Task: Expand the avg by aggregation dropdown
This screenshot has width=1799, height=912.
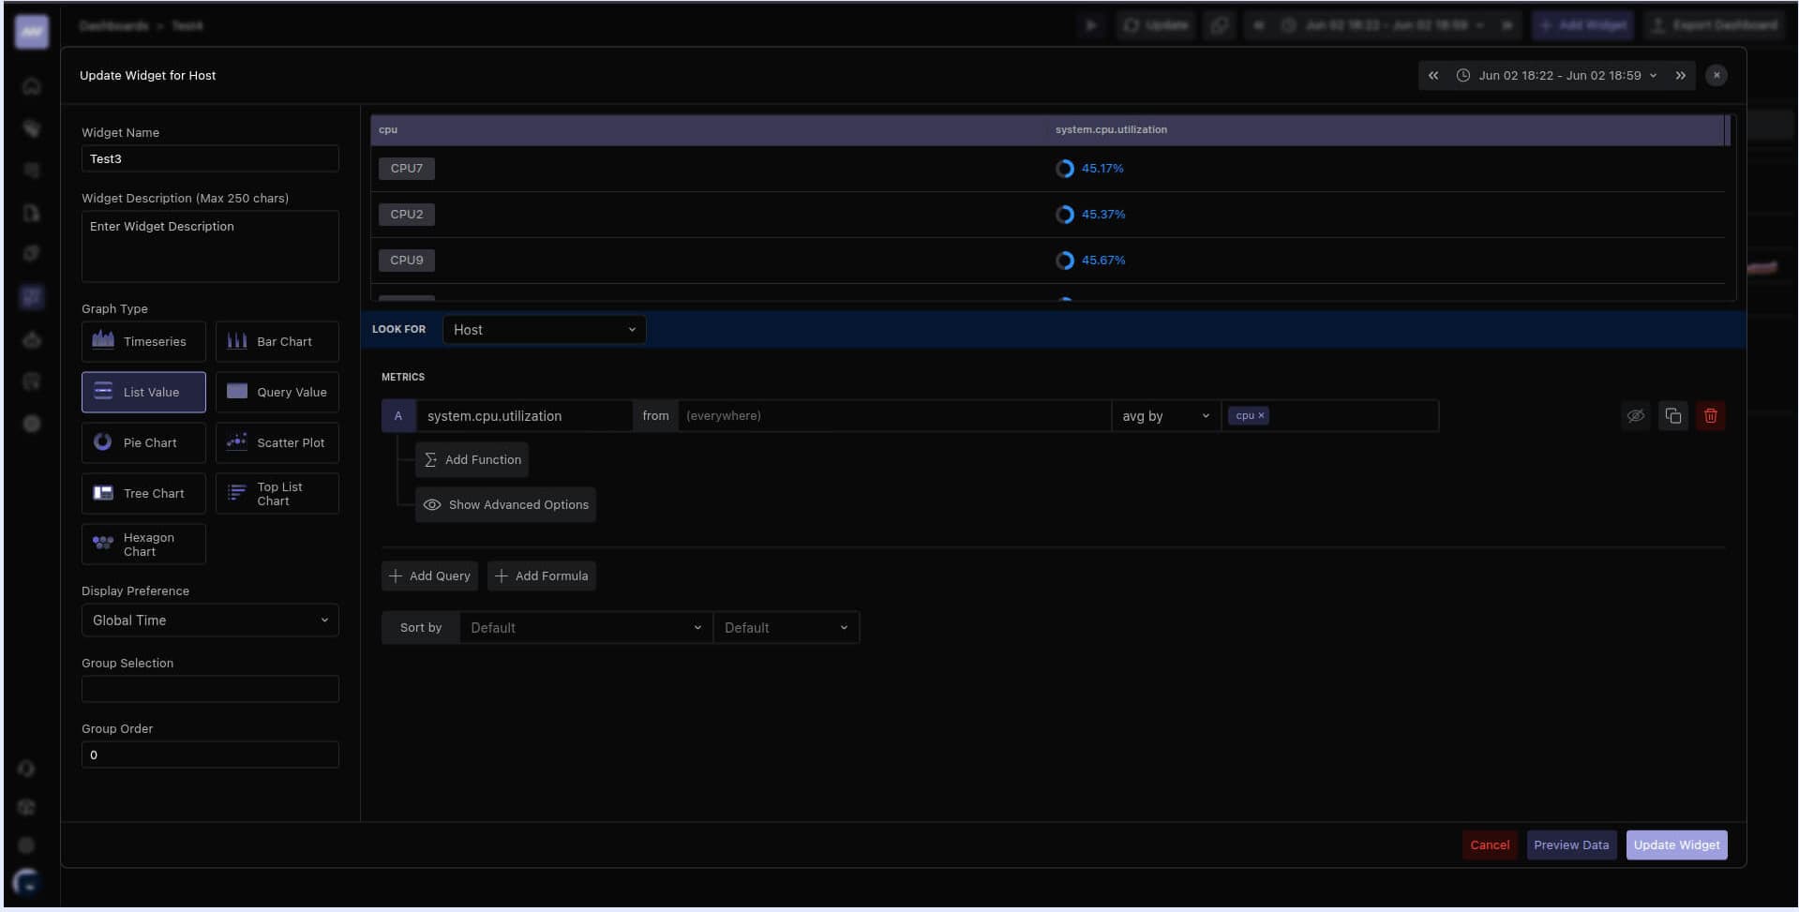Action: point(1165,415)
